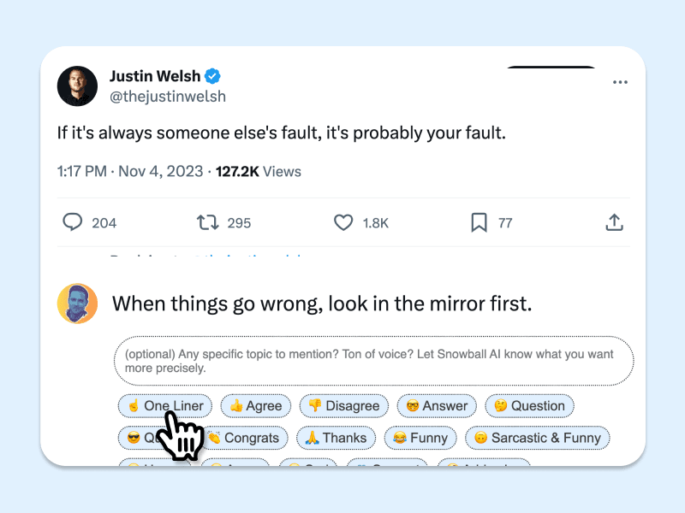
Task: Click the reply composer's avatar icon
Action: 77,304
